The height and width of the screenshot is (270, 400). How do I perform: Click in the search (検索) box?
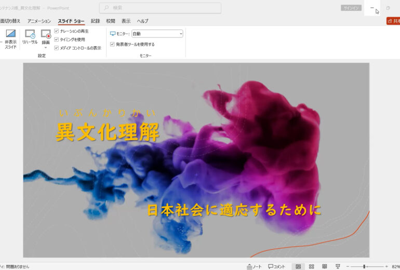(160, 8)
